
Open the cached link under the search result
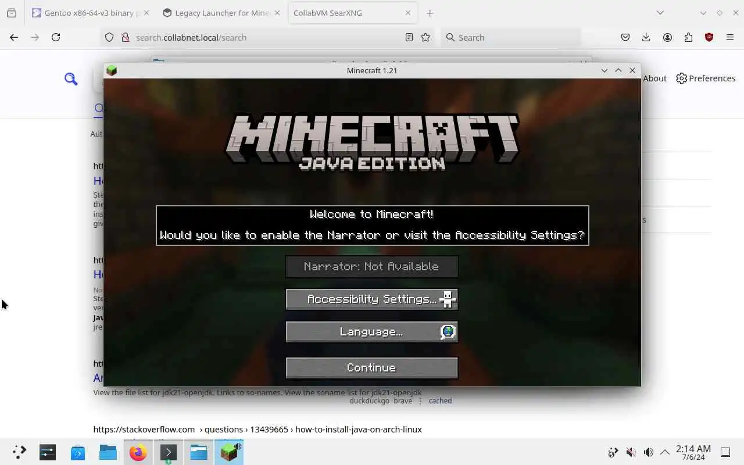[x=440, y=400]
